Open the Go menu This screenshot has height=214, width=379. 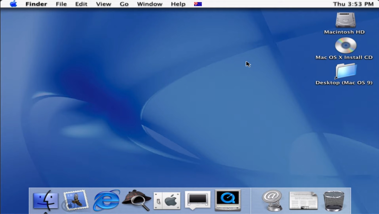pyautogui.click(x=124, y=4)
